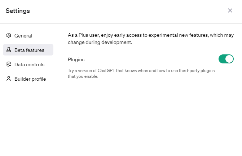Go to the Builder profile tab
Viewport: 242px width, 156px height.
30,79
